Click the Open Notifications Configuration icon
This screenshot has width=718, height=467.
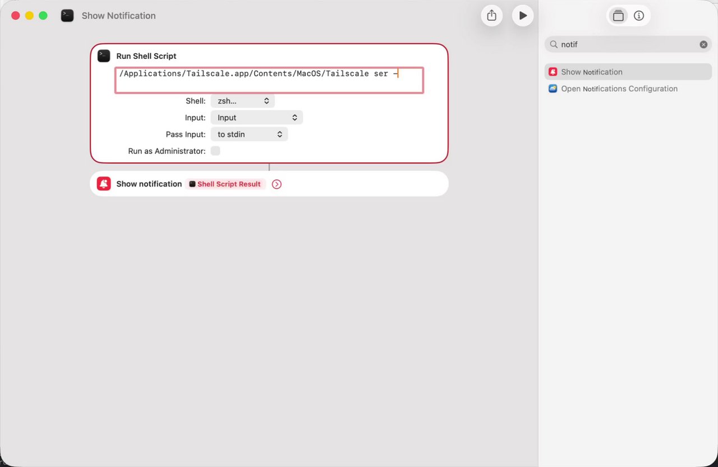[x=553, y=88]
